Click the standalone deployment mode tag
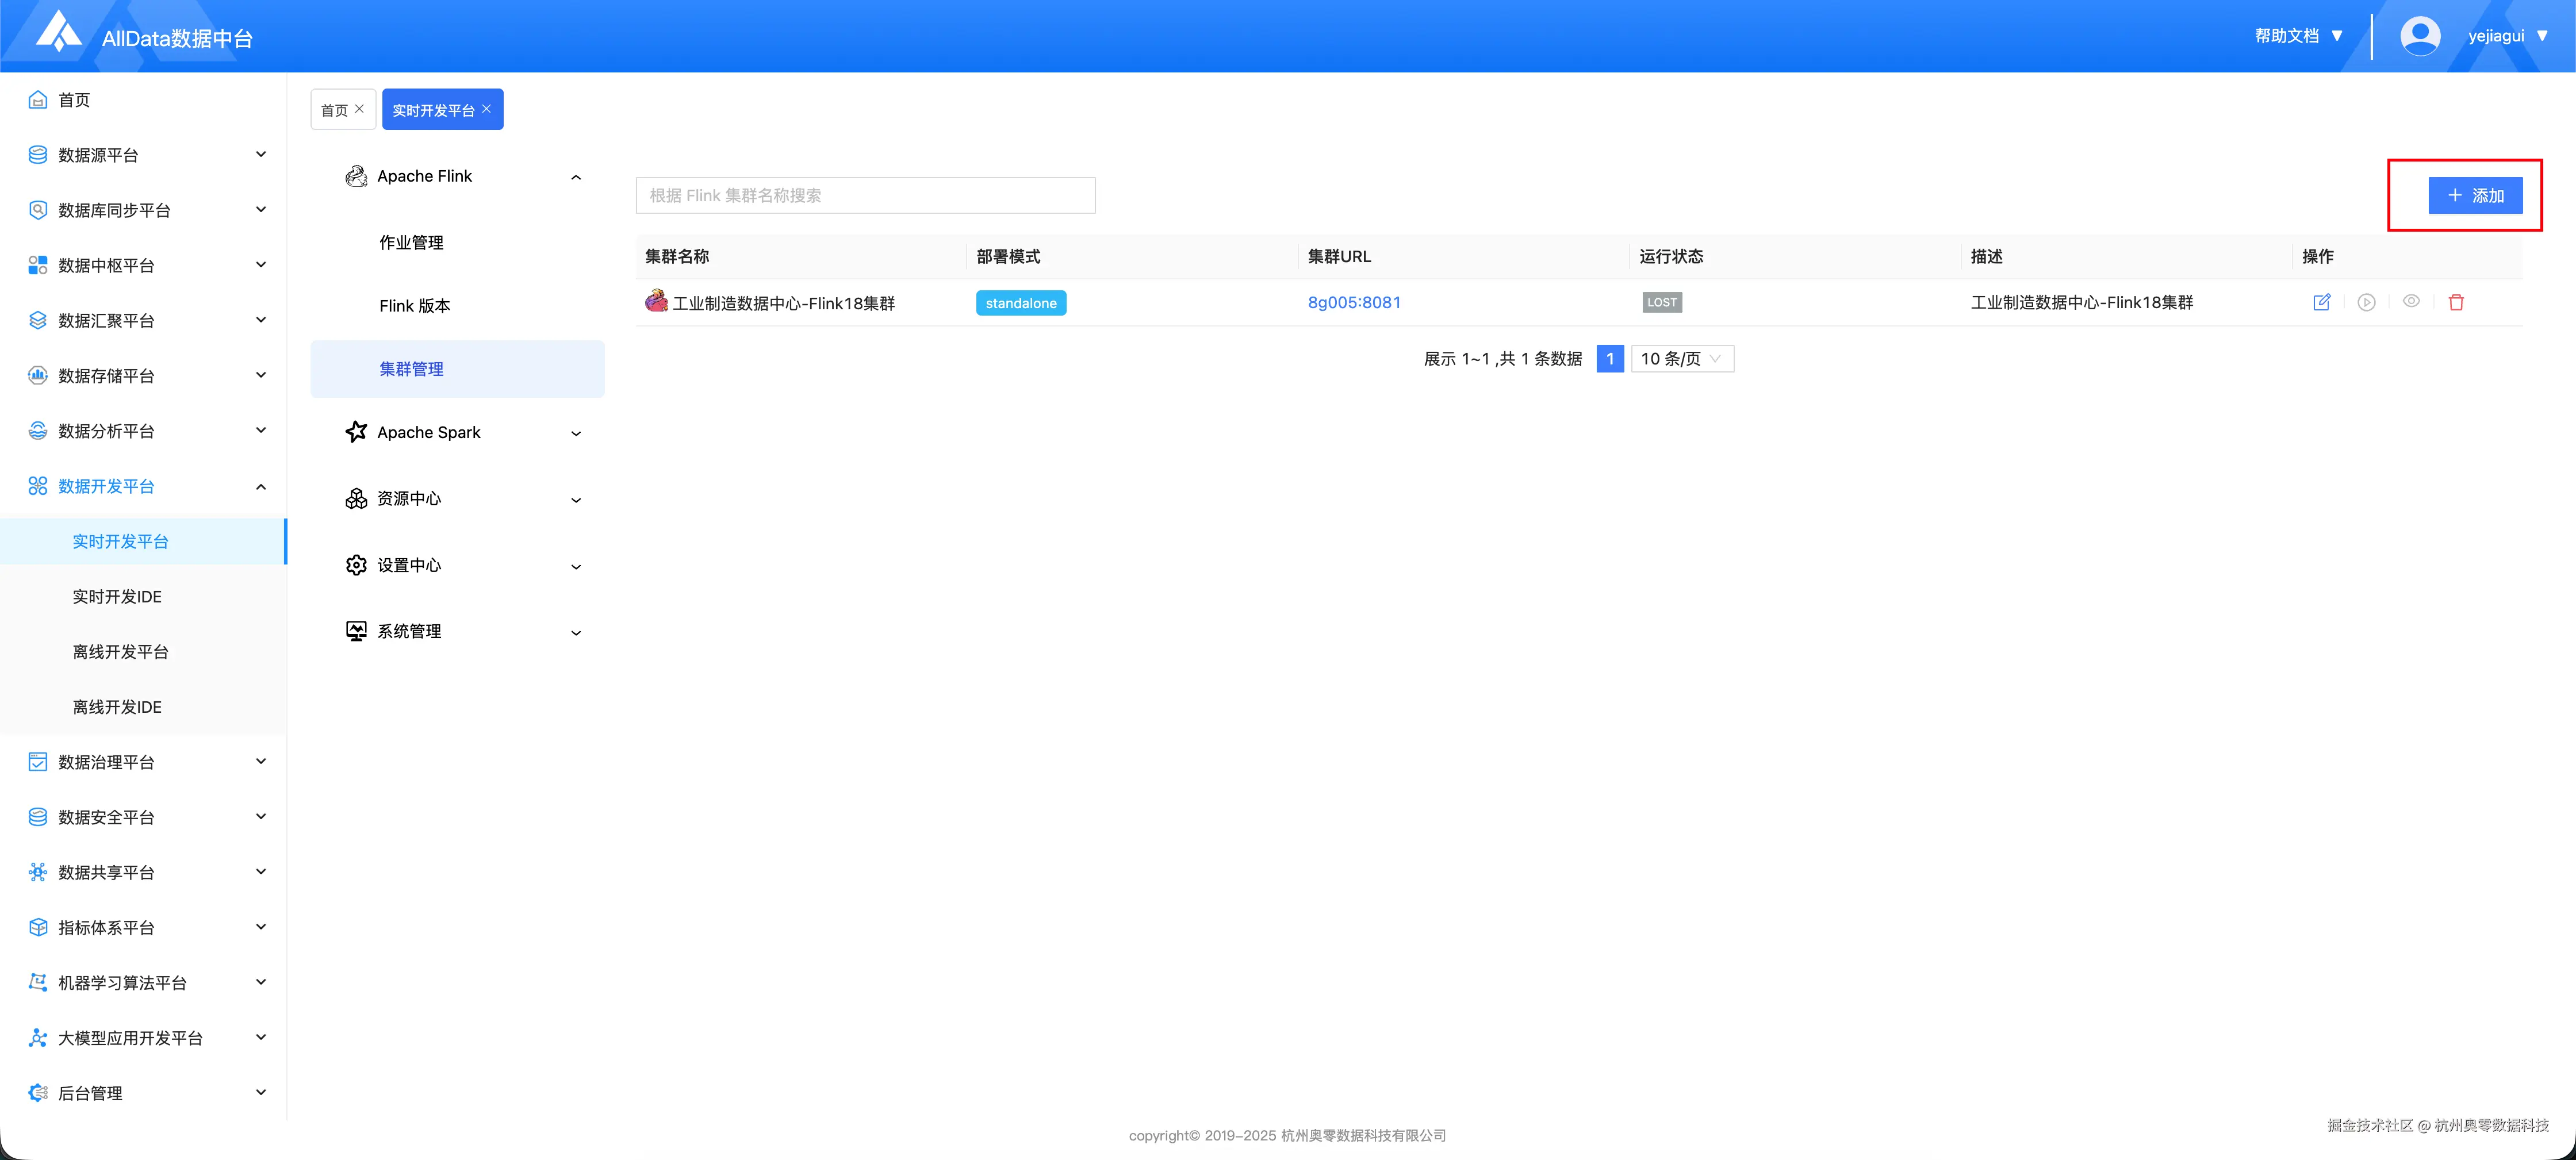Image resolution: width=2576 pixels, height=1160 pixels. 1021,302
